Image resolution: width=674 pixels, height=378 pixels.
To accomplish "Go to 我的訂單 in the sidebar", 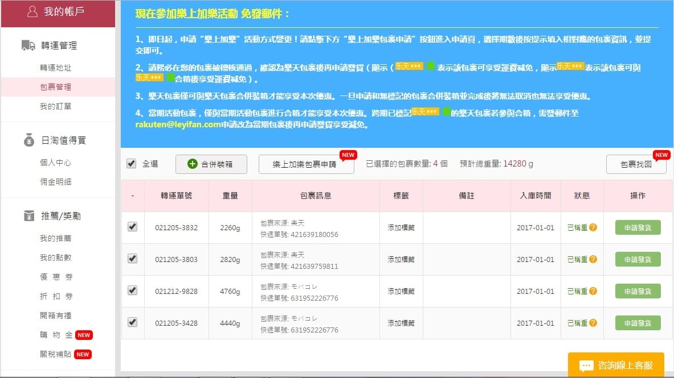I will coord(55,106).
